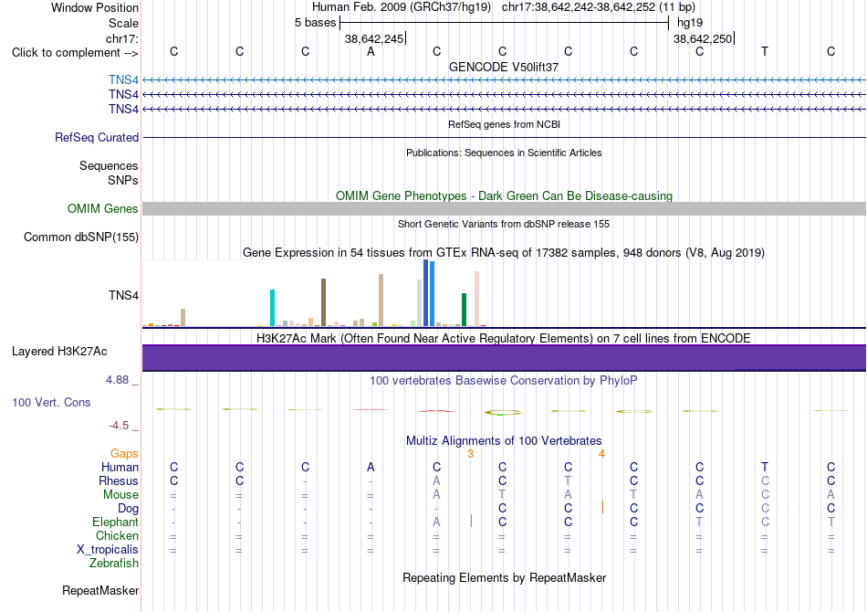Viewport: 867px width, 612px height.
Task: Click the "Layered H3K27Ac" label
Action: (x=59, y=352)
